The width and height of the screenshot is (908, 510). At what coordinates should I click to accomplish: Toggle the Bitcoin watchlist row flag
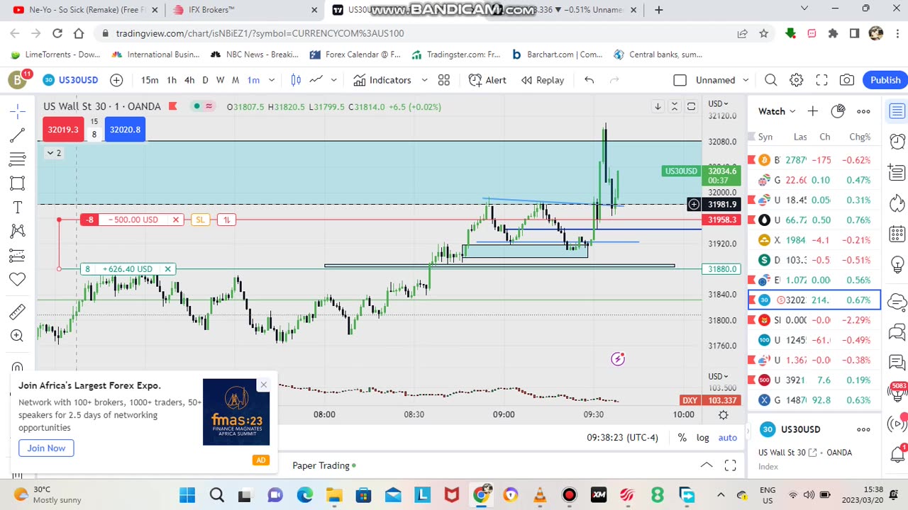click(751, 160)
